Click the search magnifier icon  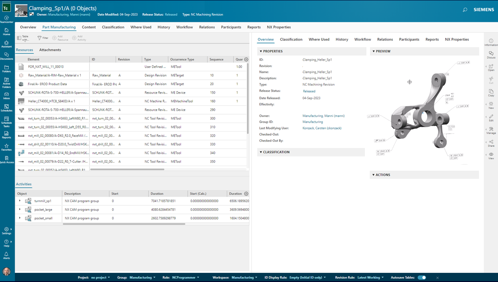465,10
